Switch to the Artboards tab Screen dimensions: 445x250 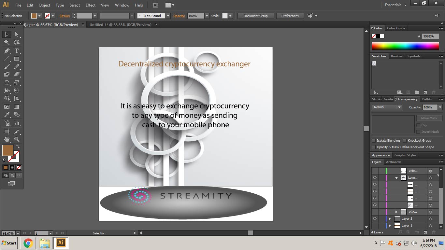394,162
